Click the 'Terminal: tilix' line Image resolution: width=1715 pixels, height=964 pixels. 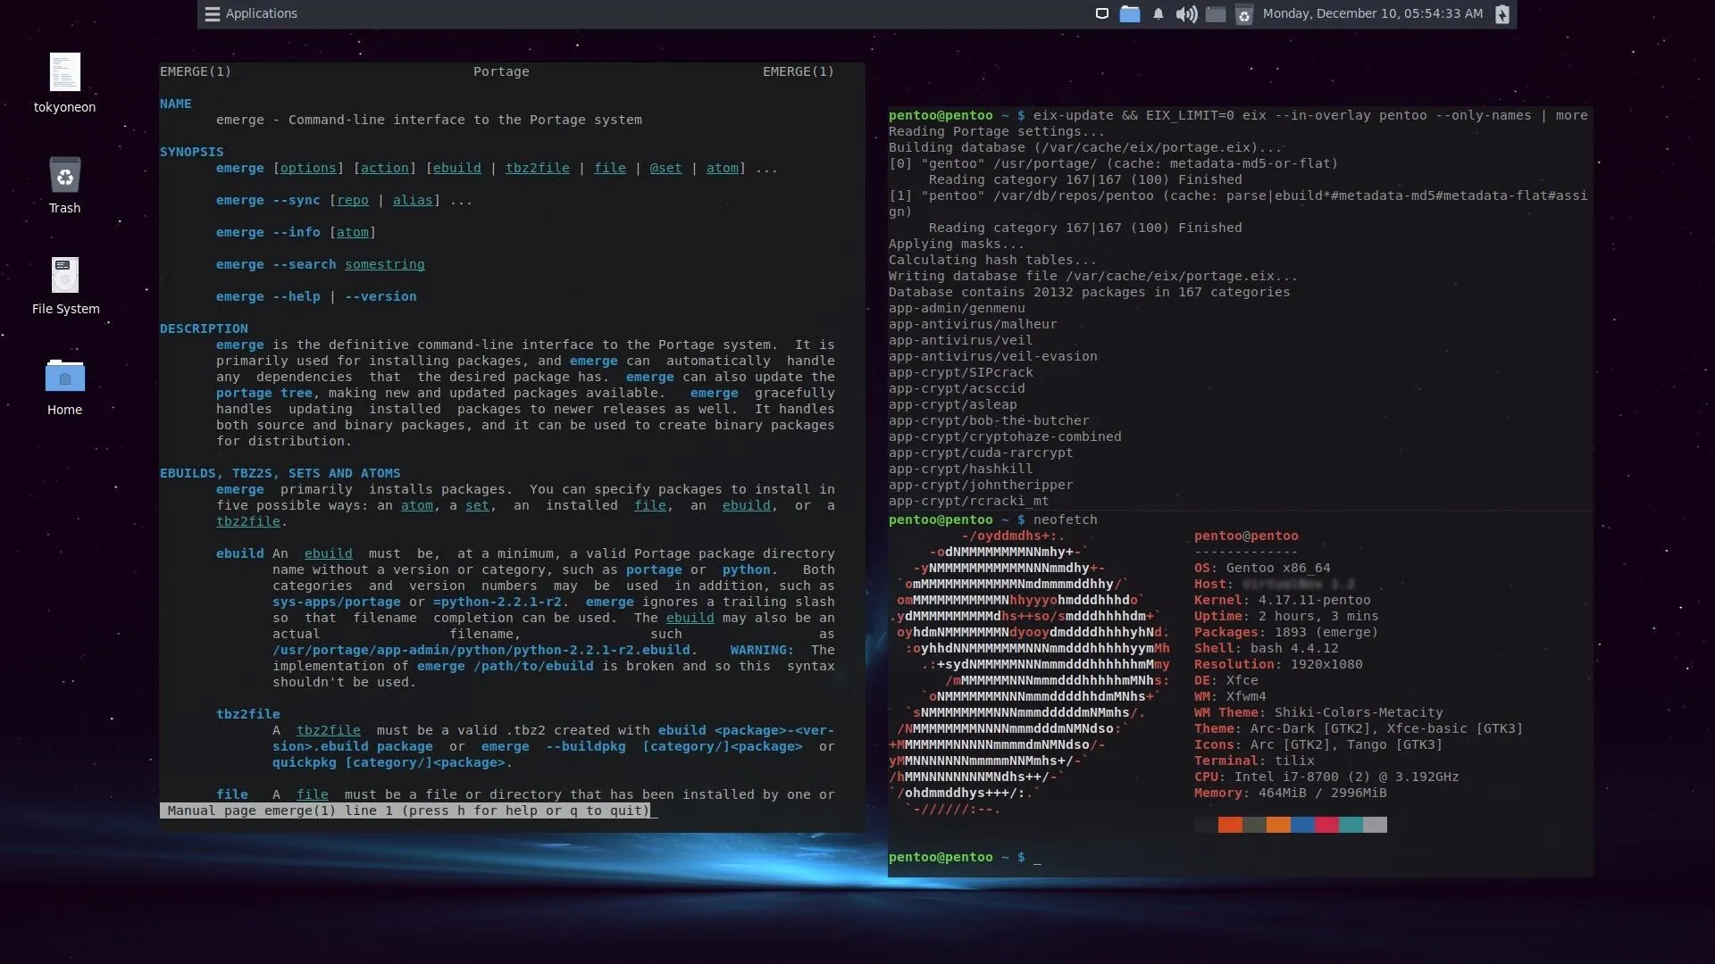point(1254,761)
